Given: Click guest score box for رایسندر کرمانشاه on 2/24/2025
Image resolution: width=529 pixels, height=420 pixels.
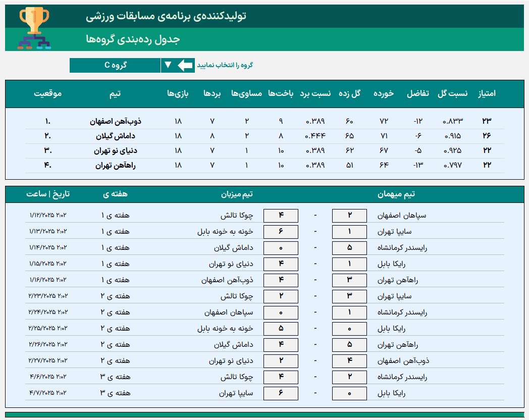Looking at the screenshot, I should [x=349, y=312].
